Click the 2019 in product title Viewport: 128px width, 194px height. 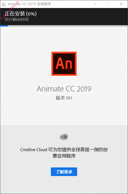point(84,89)
